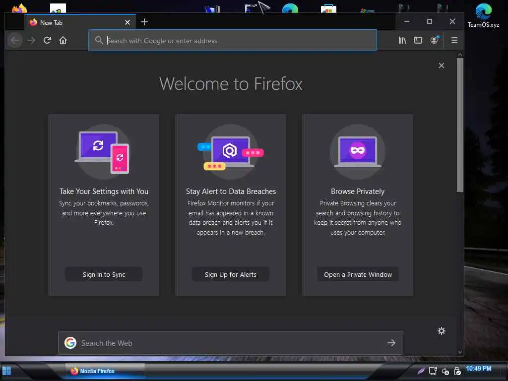Maximize the Firefox window
508x381 pixels.
430,21
